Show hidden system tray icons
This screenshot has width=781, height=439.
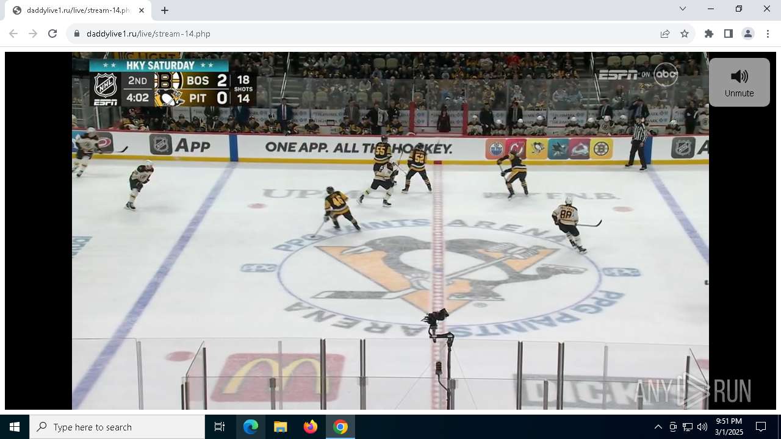pyautogui.click(x=658, y=427)
